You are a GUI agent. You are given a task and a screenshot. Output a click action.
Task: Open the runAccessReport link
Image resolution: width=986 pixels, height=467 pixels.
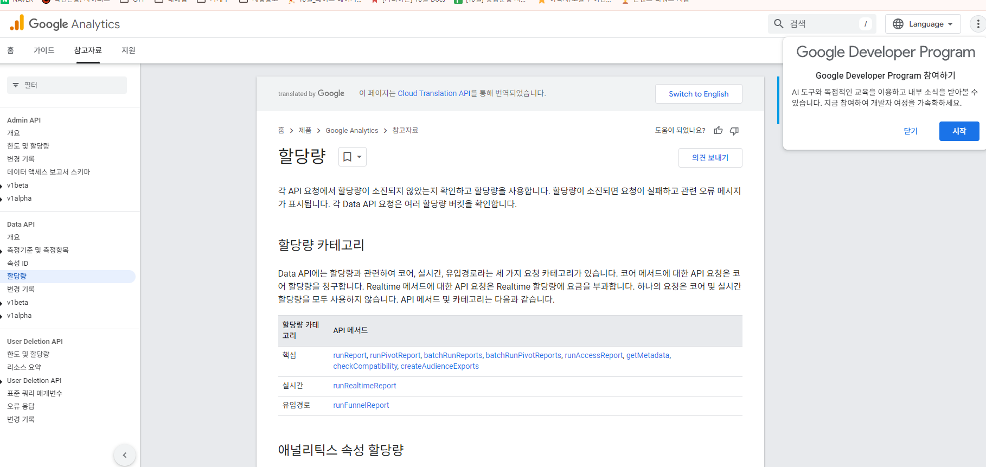click(x=593, y=355)
